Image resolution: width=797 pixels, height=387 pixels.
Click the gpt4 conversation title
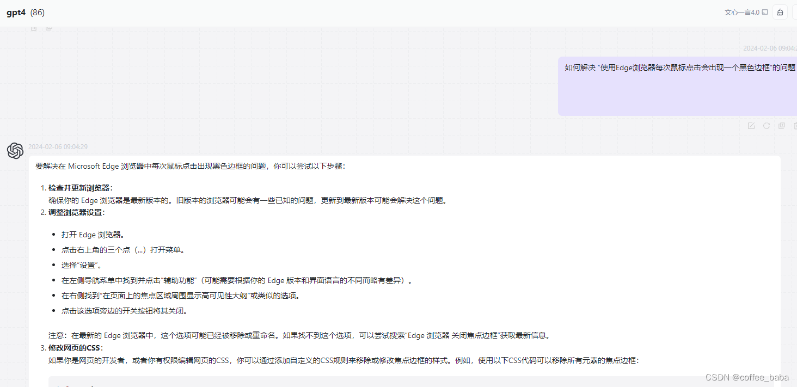16,13
